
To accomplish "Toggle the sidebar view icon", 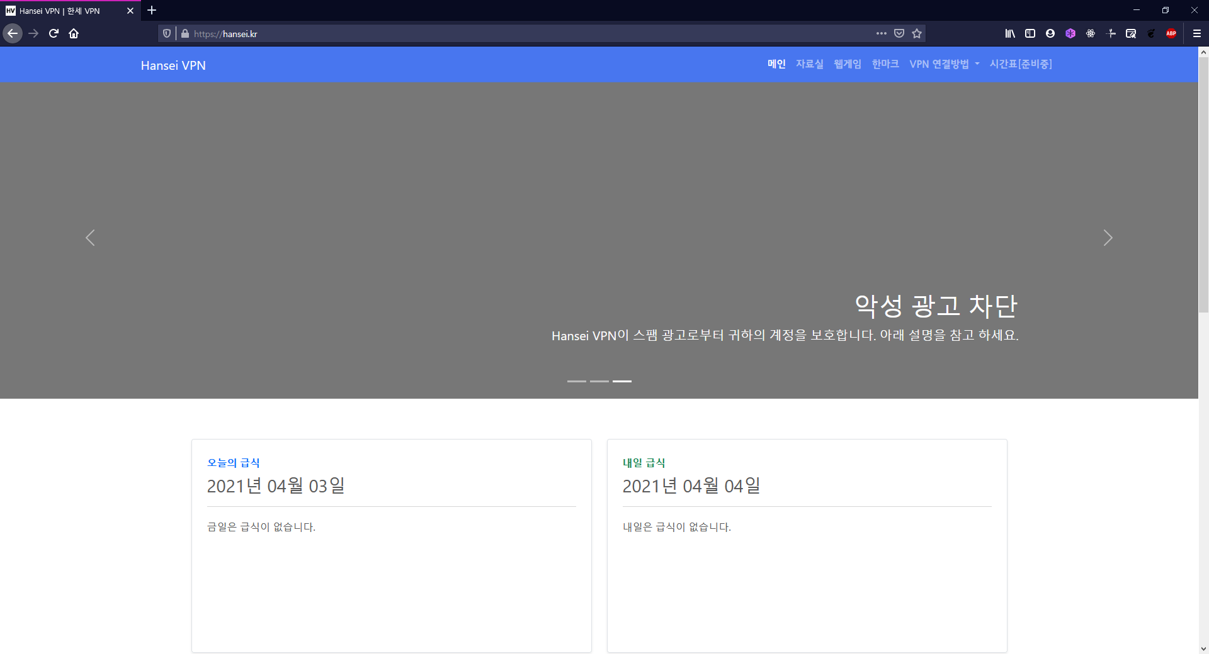I will [1030, 34].
